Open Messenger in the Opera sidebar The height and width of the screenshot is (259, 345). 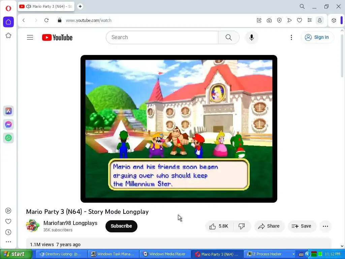(x=8, y=124)
